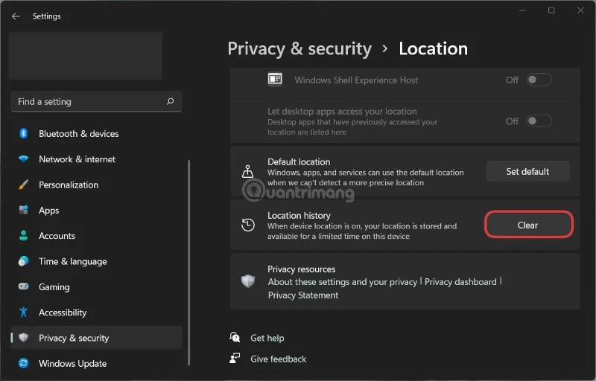
Task: Click the Set default button
Action: click(527, 172)
